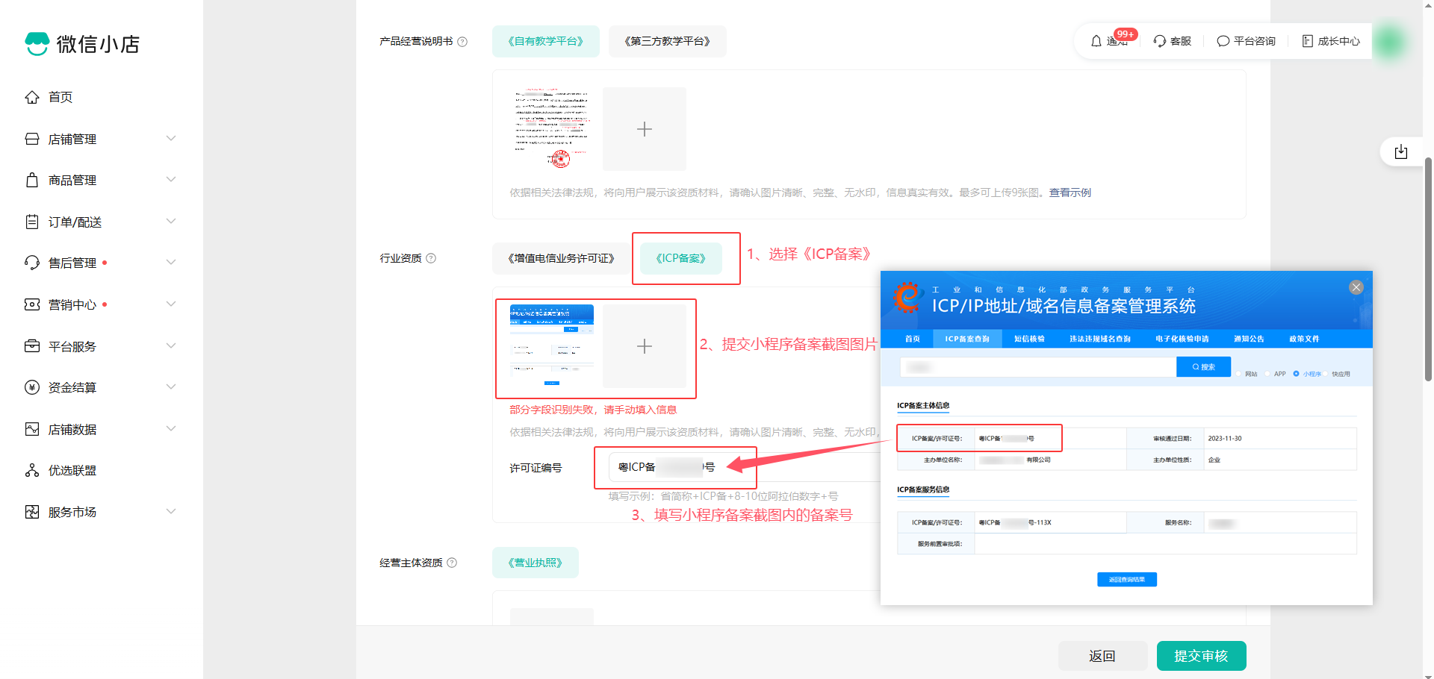The height and width of the screenshot is (679, 1434).
Task: Expand the 订单/配送 menu chevron
Action: pos(171,221)
